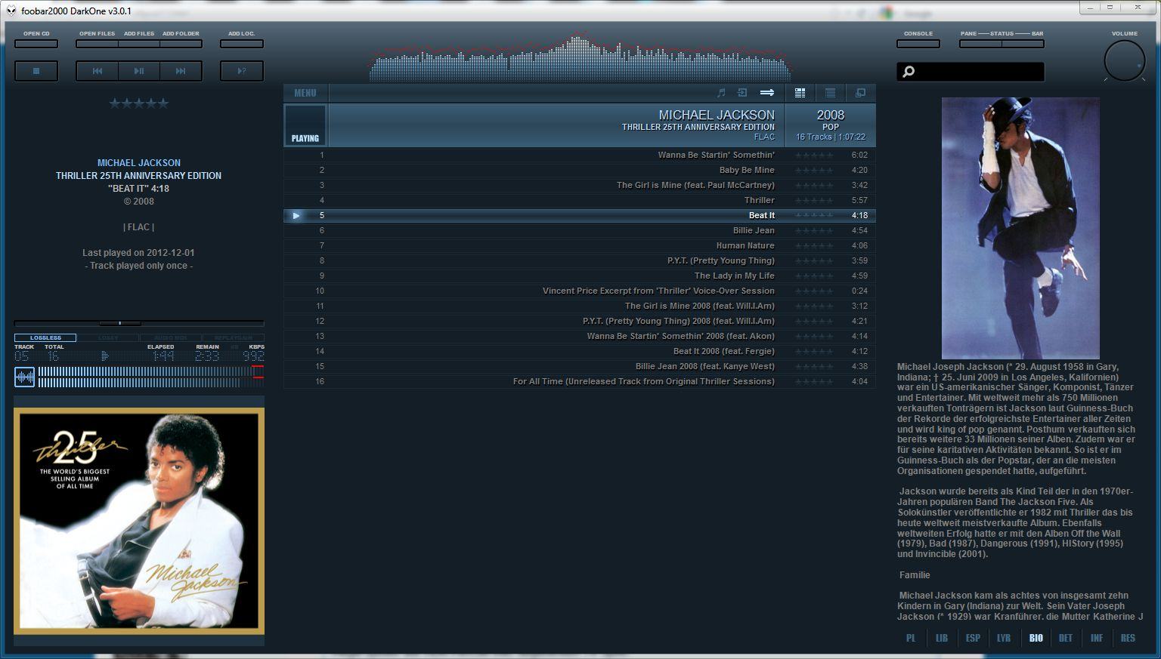Click the OPEN FILES button
This screenshot has width=1161, height=659.
98,44
